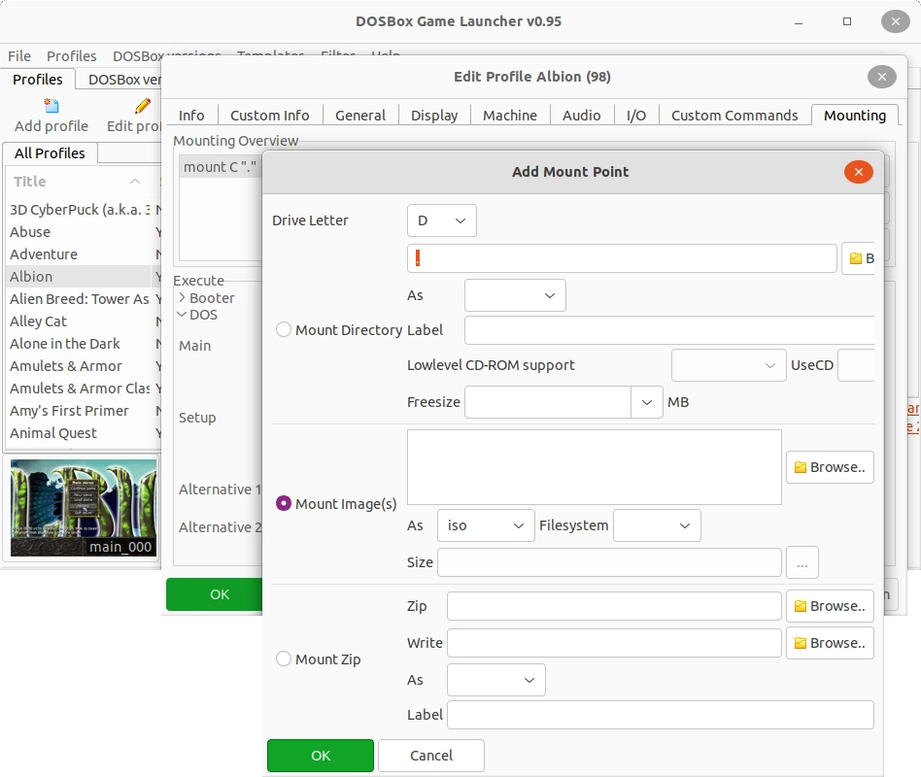Click the Albion screenshot thumbnail
The width and height of the screenshot is (921, 777).
coord(84,508)
